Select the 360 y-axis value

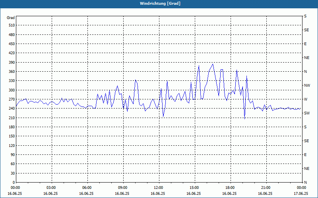coord(12,72)
